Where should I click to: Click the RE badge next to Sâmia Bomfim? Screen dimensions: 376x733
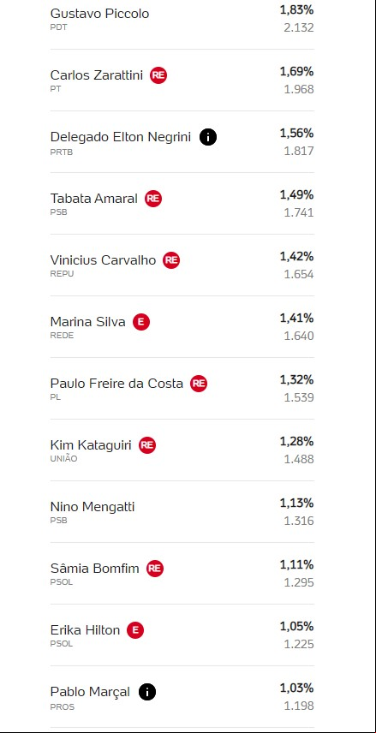pyautogui.click(x=155, y=569)
